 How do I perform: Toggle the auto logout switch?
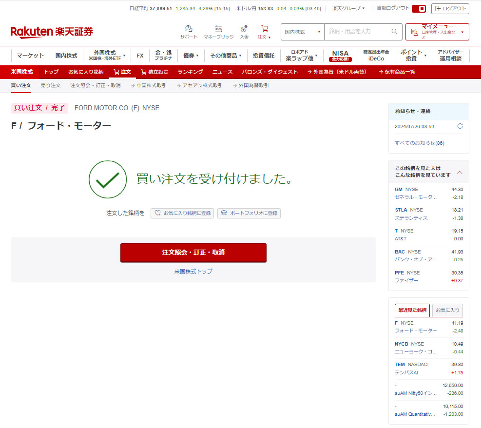click(x=419, y=9)
